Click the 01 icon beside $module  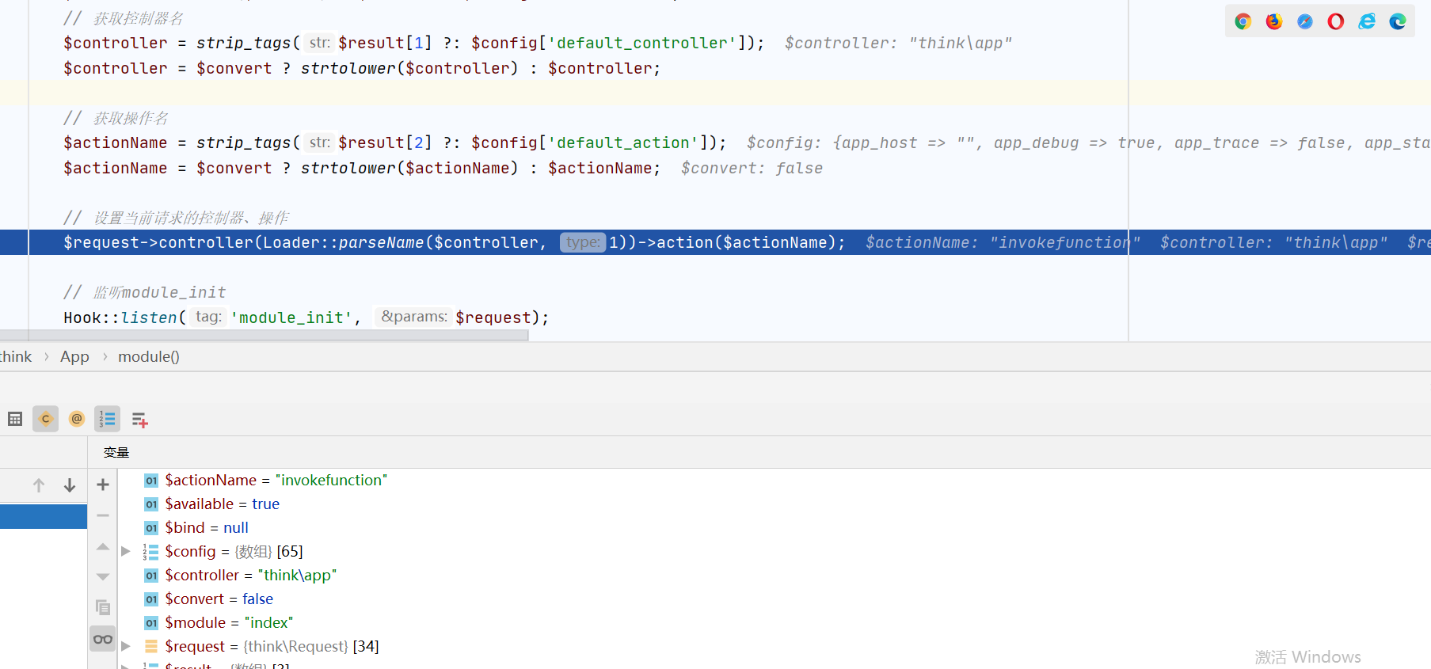click(x=150, y=623)
